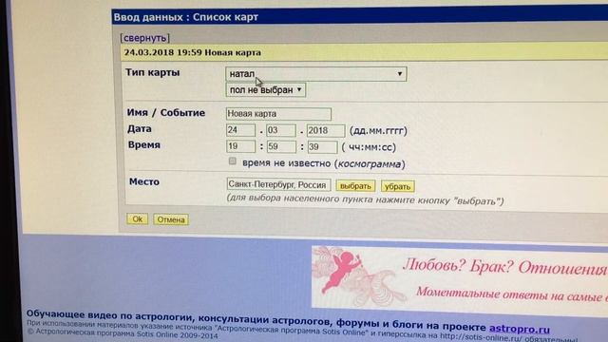Open the пол не выбран gender dropdown
Viewport: 608px width, 342px height.
[266, 90]
